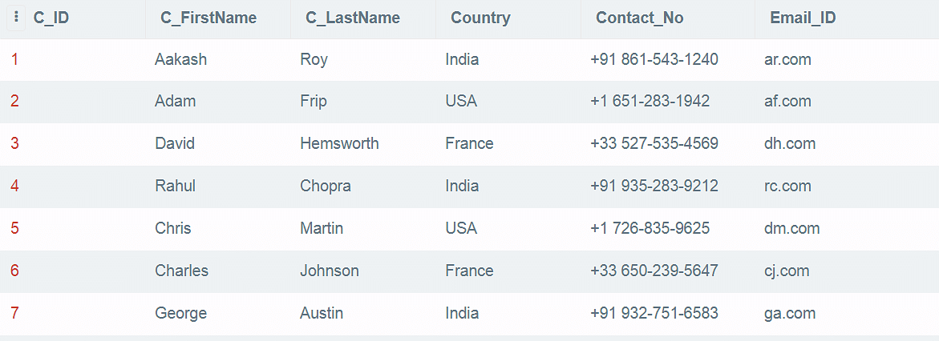Click the Email_ID column header
939x341 pixels.
[x=803, y=18]
